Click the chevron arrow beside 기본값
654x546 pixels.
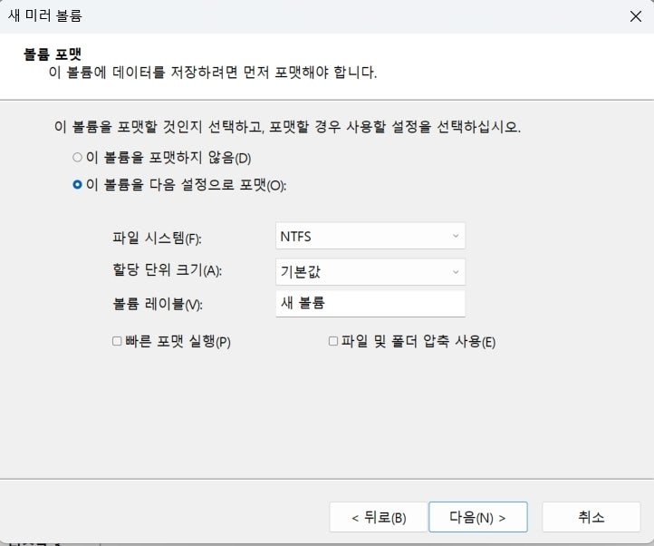tap(456, 272)
